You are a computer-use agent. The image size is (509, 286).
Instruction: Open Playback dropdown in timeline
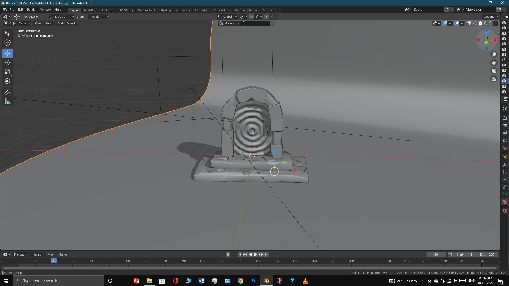click(21, 254)
